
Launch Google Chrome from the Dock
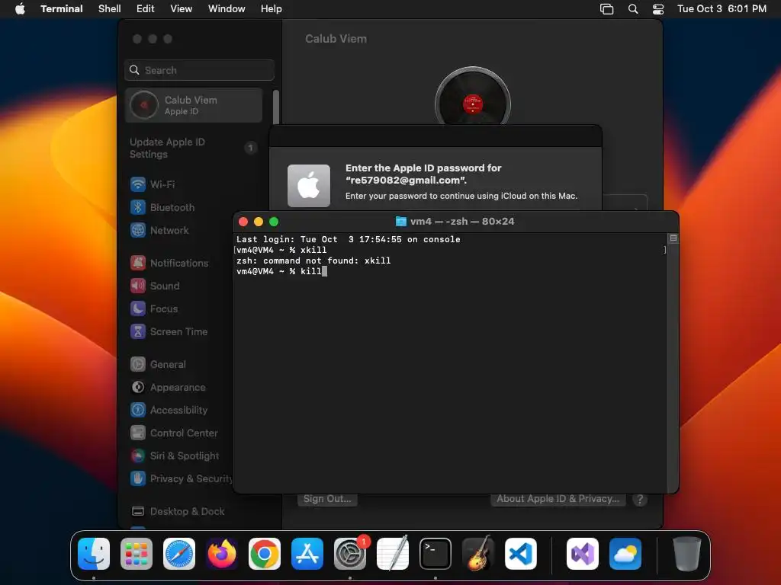(x=265, y=554)
